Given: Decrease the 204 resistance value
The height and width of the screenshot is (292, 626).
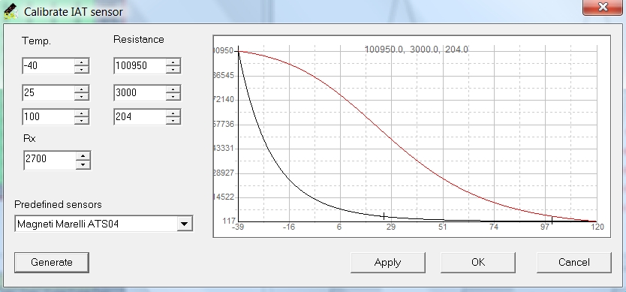Looking at the screenshot, I should (x=173, y=121).
